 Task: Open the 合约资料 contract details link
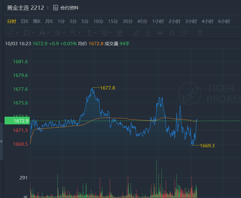pyautogui.click(x=69, y=8)
